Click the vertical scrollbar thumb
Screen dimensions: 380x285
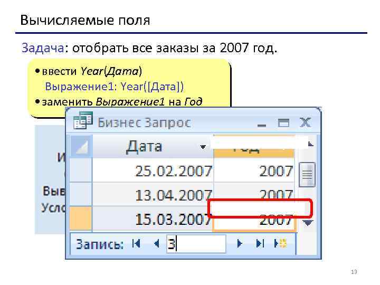click(x=307, y=175)
